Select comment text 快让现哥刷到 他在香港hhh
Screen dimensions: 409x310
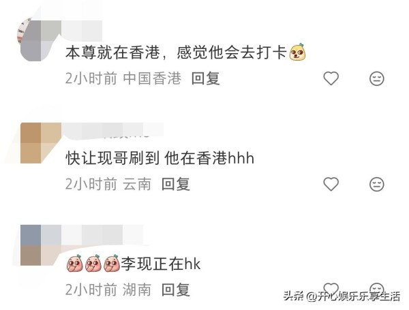coord(160,158)
